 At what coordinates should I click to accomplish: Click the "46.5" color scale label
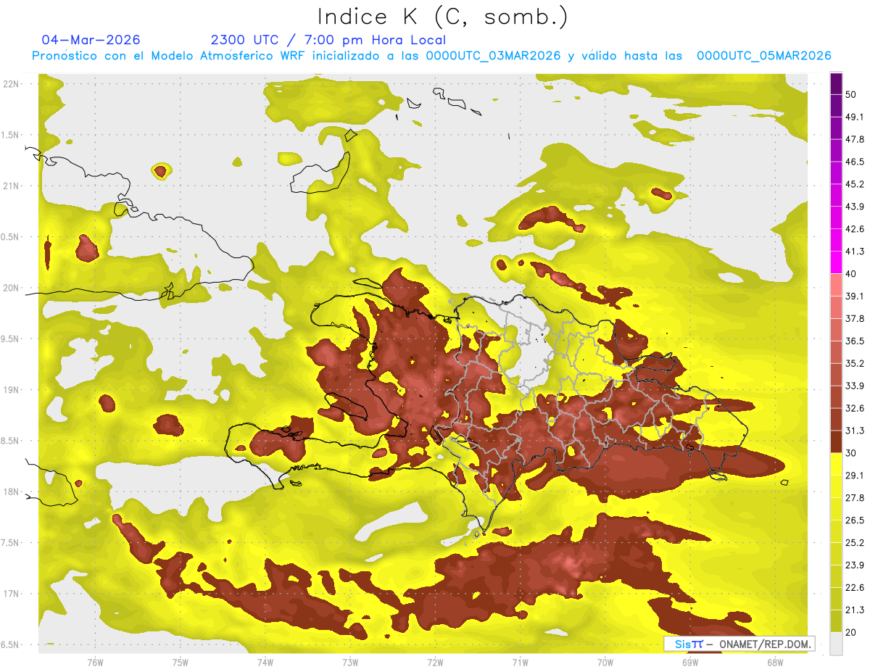[855, 162]
